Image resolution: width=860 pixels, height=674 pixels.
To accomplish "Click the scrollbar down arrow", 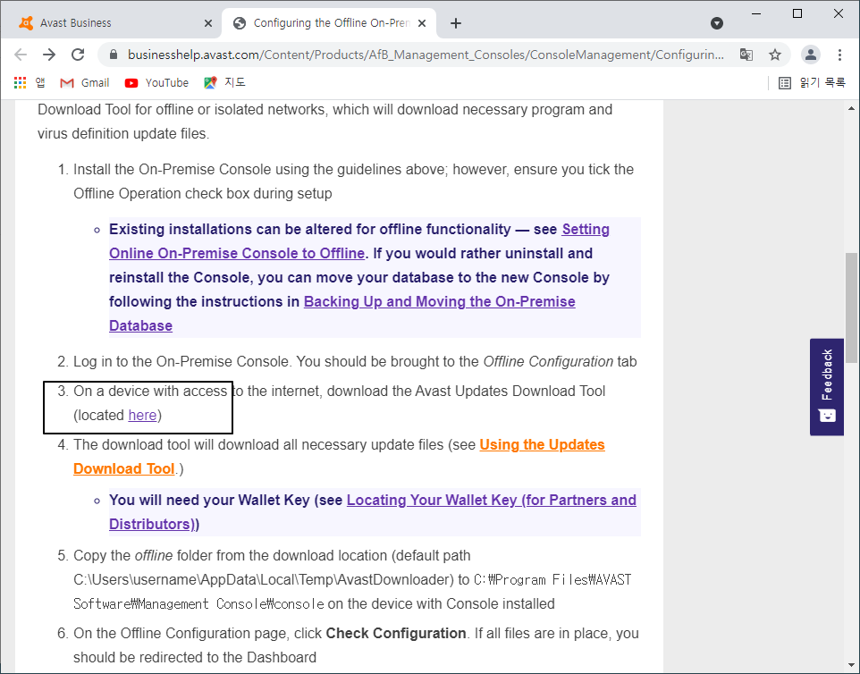I will tap(851, 665).
